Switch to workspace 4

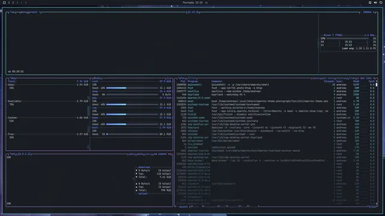pyautogui.click(x=22, y=2)
